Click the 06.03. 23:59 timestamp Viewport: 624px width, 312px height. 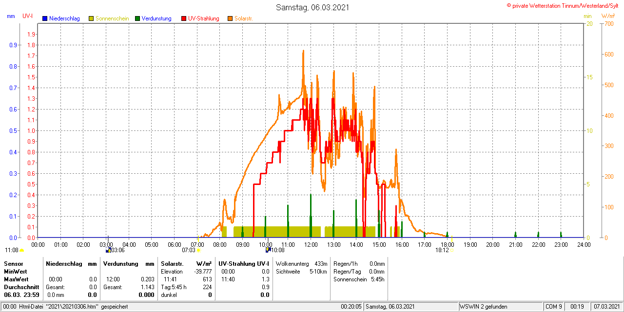click(x=22, y=295)
